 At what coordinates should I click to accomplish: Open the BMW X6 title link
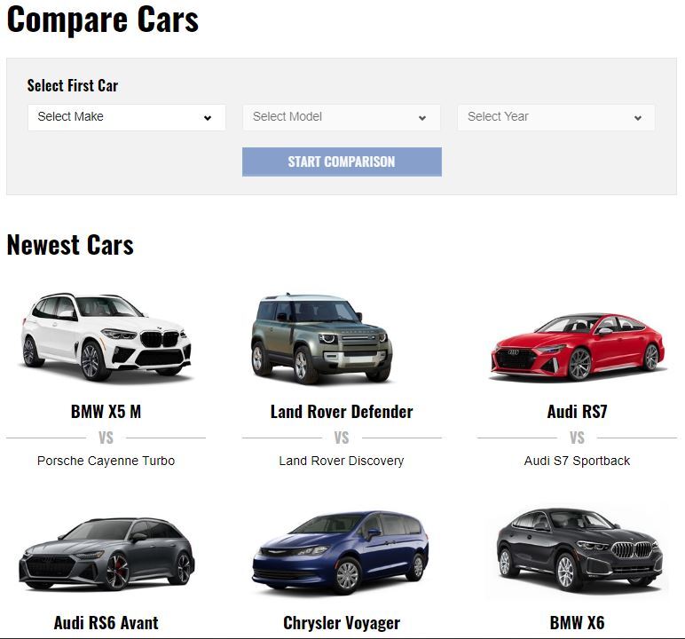click(x=577, y=623)
